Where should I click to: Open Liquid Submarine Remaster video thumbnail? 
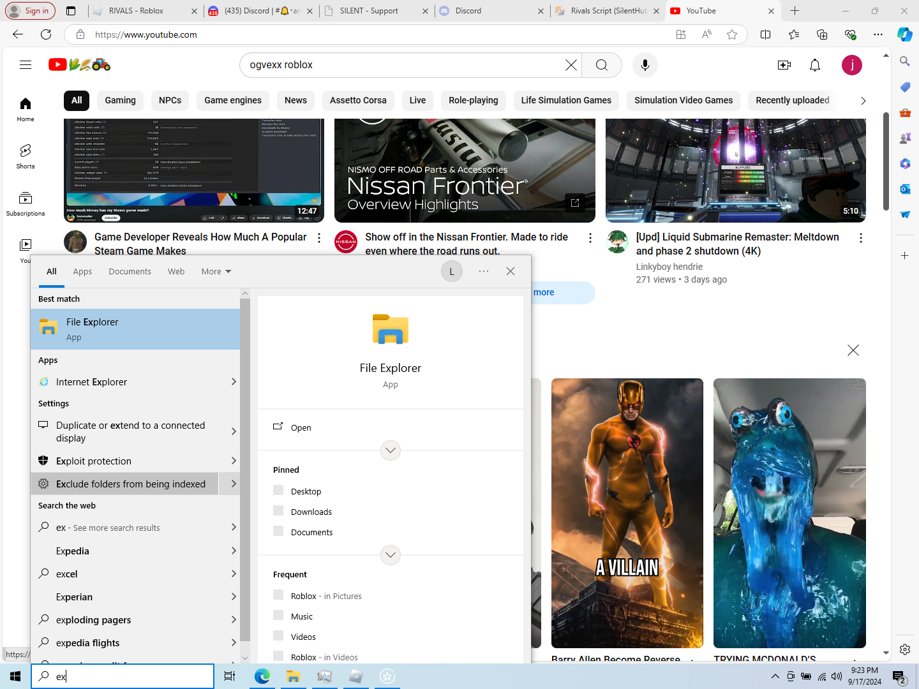point(736,170)
